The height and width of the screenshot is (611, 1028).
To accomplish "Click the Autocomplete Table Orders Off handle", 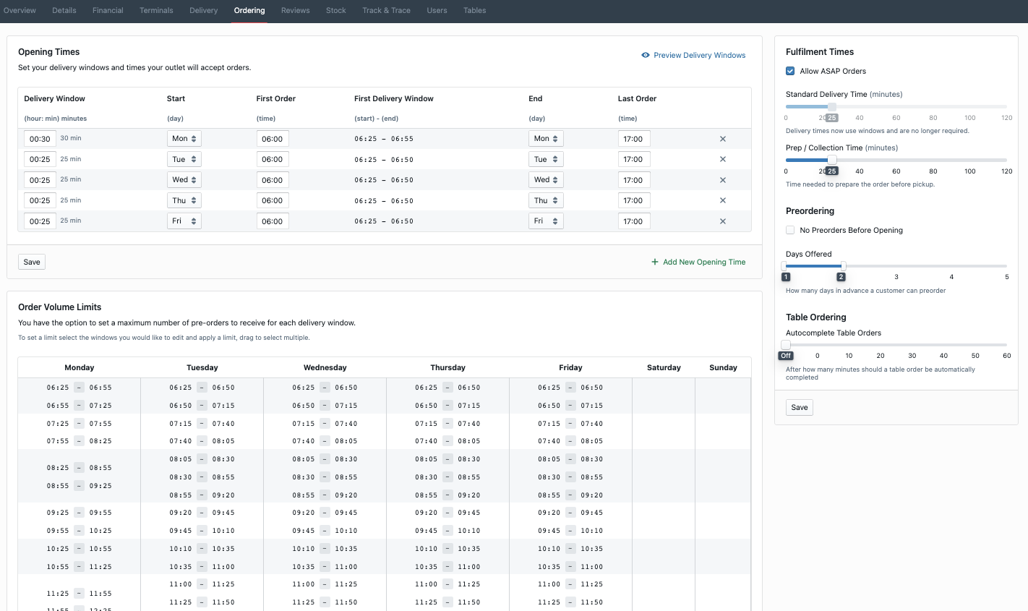I will (786, 345).
